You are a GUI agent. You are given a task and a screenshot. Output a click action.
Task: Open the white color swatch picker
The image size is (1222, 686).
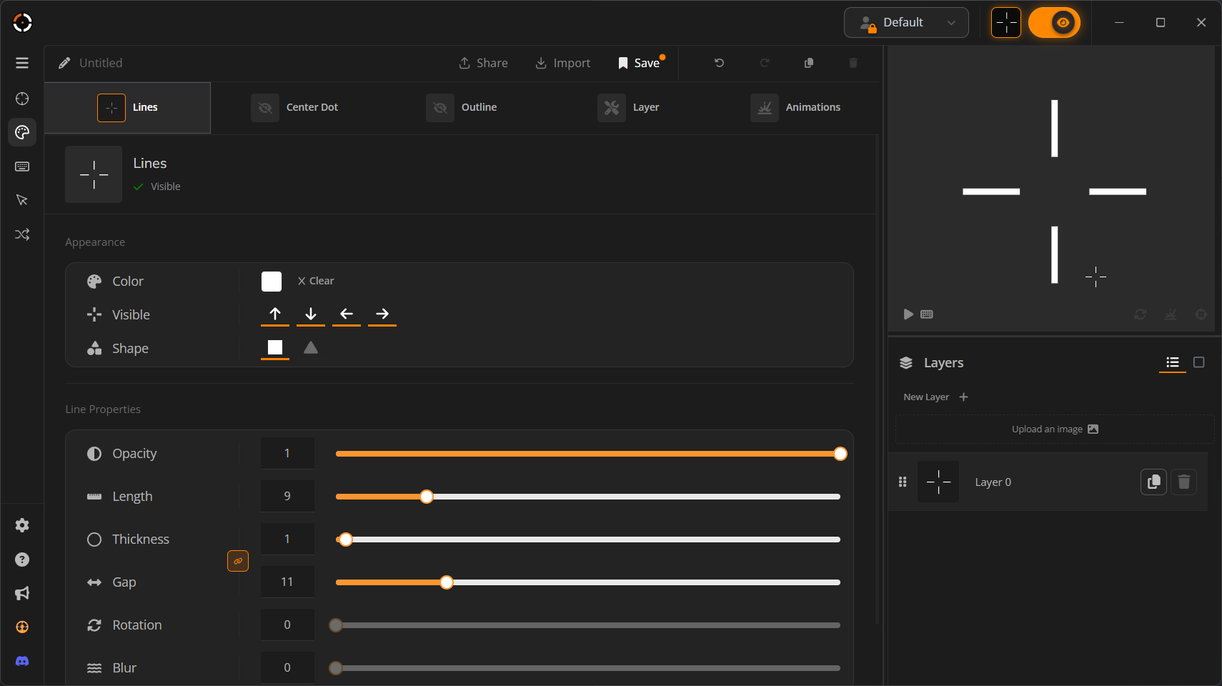(x=272, y=282)
